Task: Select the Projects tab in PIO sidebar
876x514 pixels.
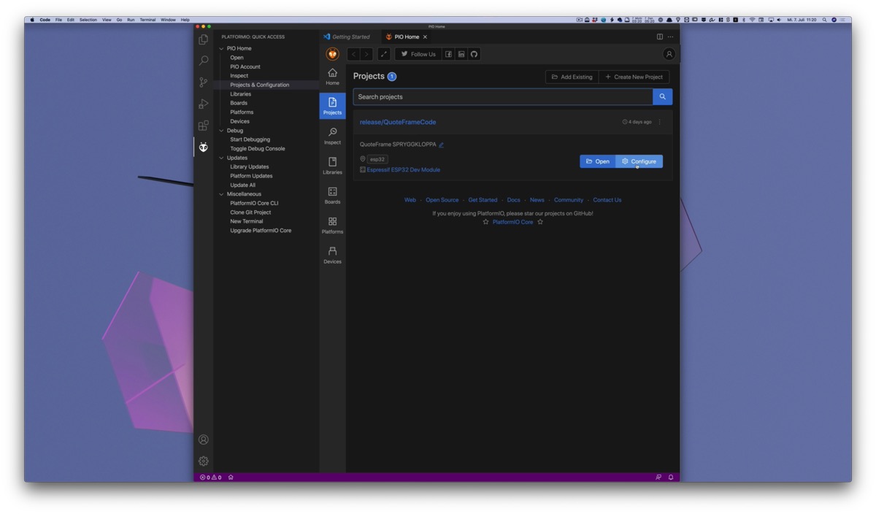Action: tap(332, 106)
